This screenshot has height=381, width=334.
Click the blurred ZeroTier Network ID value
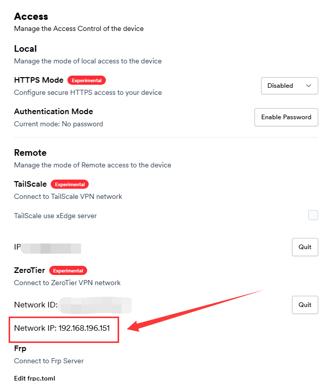(x=94, y=305)
